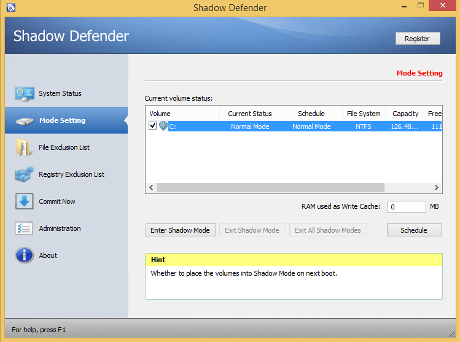This screenshot has width=460, height=342.
Task: Close the Shadow Defender window
Action: (442, 6)
